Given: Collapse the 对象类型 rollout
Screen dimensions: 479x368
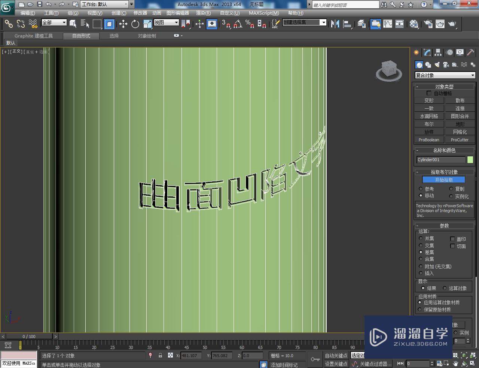Looking at the screenshot, I should pos(445,87).
